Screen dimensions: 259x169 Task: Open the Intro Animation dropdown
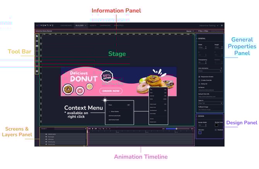(x=210, y=71)
